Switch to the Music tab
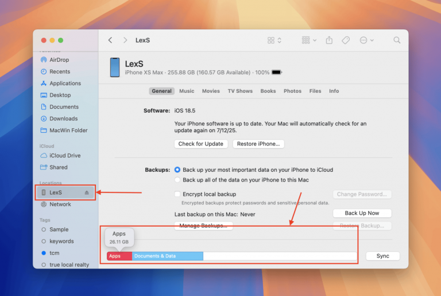The image size is (441, 296). pyautogui.click(x=187, y=91)
